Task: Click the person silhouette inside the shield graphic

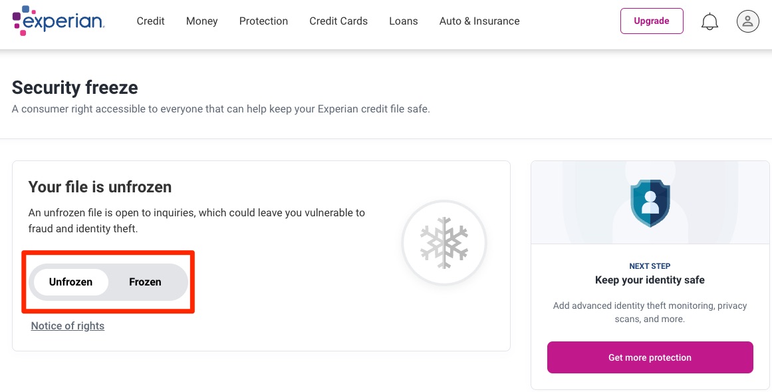Action: [x=649, y=203]
